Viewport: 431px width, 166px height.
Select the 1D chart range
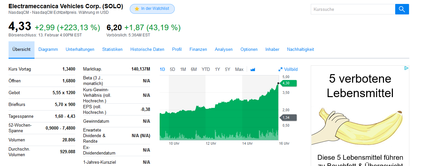162,69
